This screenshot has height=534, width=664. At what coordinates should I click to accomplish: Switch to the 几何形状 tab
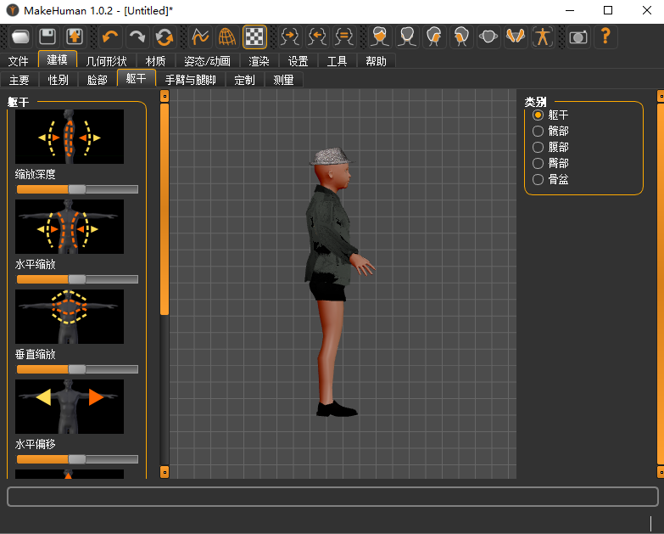click(107, 61)
